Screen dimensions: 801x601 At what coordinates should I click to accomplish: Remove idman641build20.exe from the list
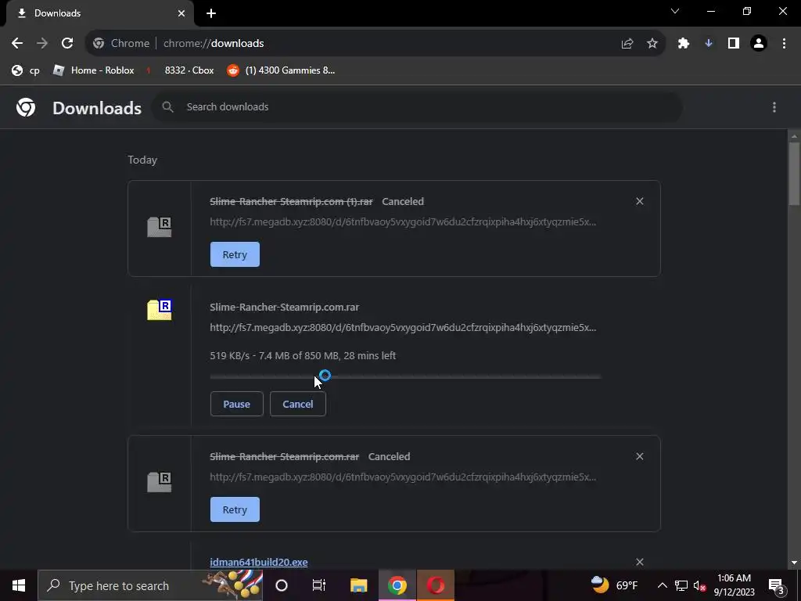point(640,562)
